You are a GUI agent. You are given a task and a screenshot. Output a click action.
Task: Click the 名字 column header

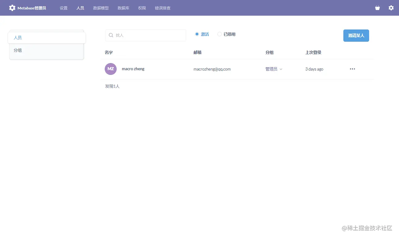click(x=109, y=53)
